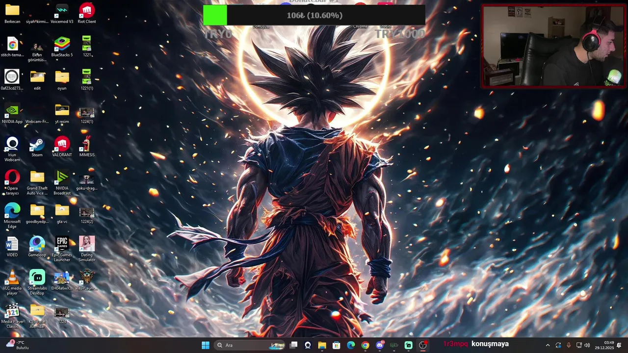Image resolution: width=628 pixels, height=353 pixels.
Task: Select the NVIDIA Broadcast shortcut
Action: 62,182
